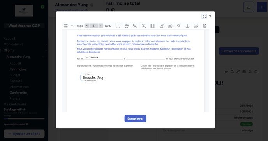Click the Ajouter un client button

(x=24, y=134)
